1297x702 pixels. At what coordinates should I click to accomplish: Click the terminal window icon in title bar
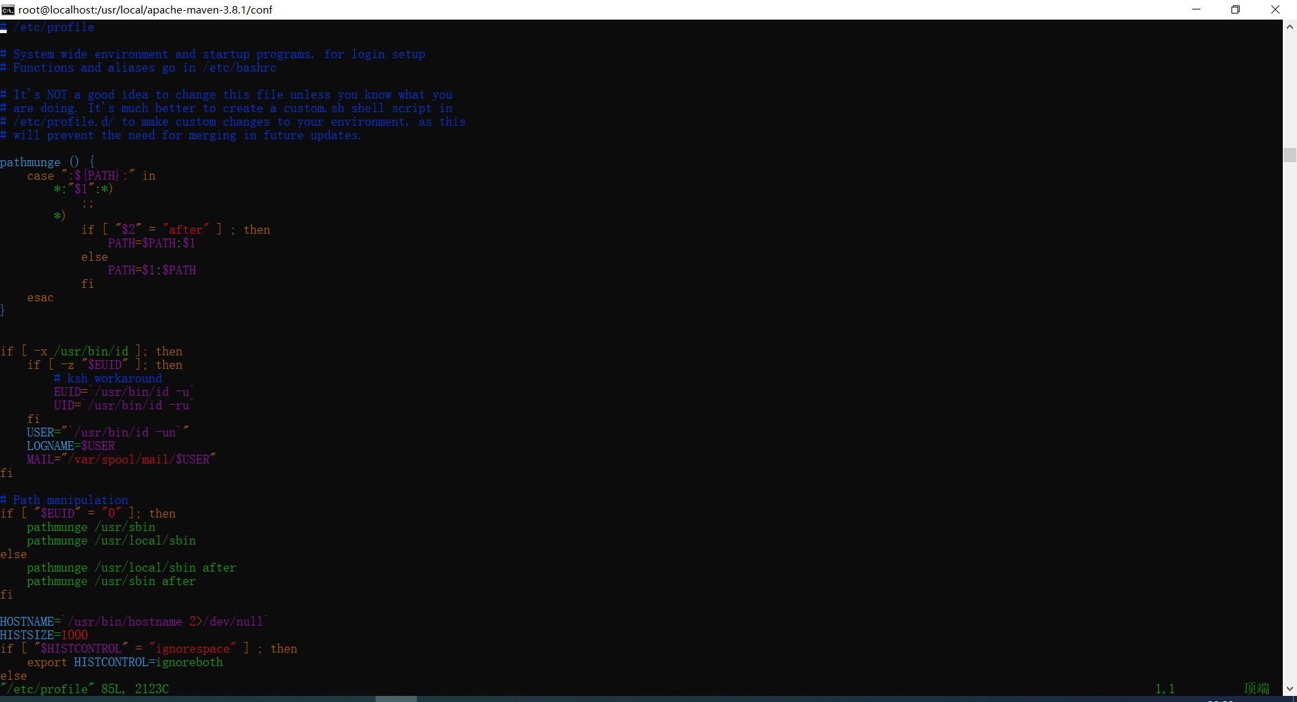coord(8,9)
